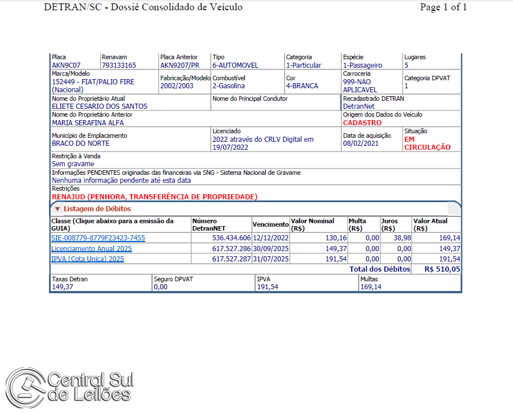The height and width of the screenshot is (414, 513).
Task: Click the DetranNet value
Action: click(359, 106)
